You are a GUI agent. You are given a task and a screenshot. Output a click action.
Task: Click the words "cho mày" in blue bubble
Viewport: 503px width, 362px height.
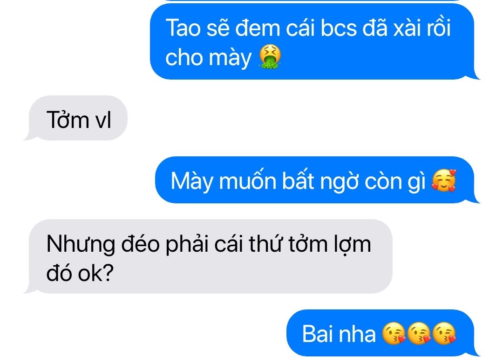point(208,58)
